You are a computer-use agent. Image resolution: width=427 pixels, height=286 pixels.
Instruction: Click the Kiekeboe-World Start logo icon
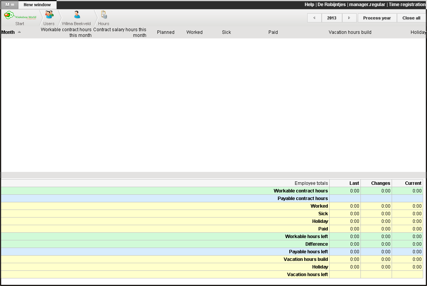coord(20,16)
